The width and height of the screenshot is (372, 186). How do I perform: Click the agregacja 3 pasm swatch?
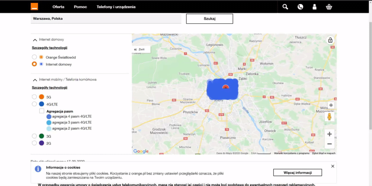49,122
